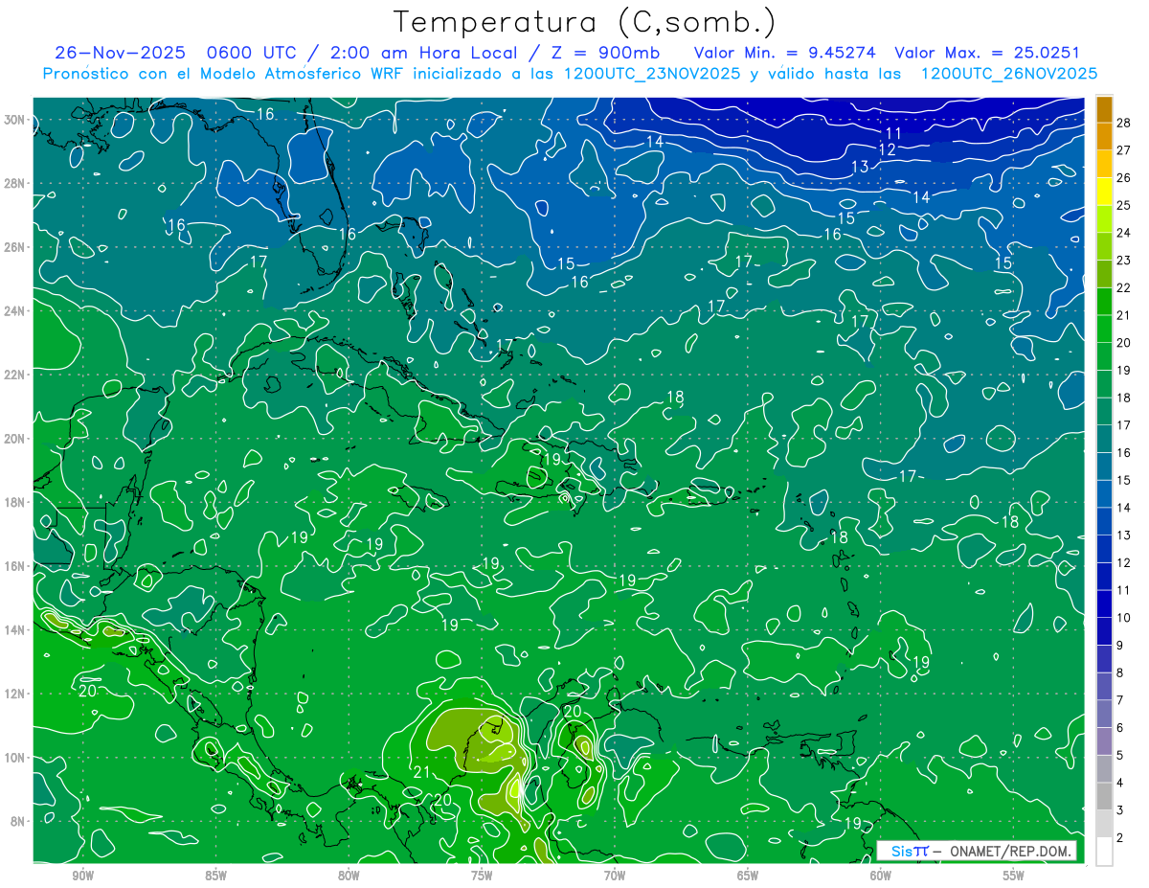The height and width of the screenshot is (888, 1149).
Task: Click the '12' contour label on the map
Action: coord(887,150)
